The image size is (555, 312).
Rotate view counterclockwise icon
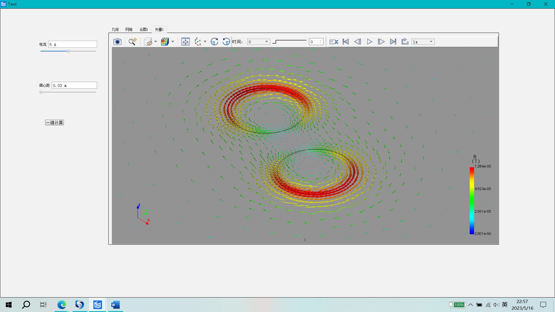click(x=226, y=42)
